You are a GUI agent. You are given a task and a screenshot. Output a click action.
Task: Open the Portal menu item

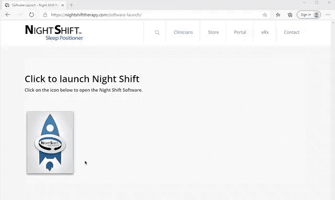(240, 32)
